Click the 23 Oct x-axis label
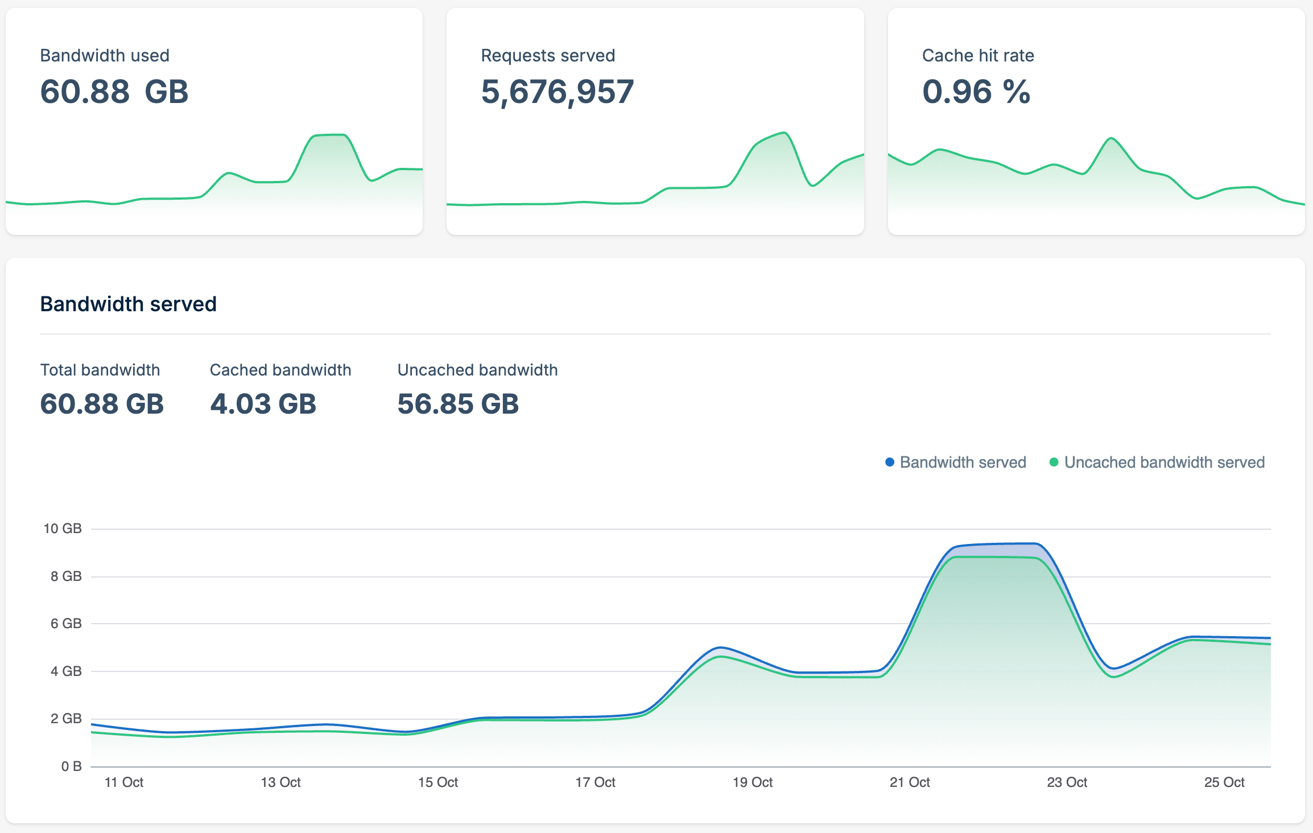The image size is (1313, 833). pyautogui.click(x=1067, y=782)
